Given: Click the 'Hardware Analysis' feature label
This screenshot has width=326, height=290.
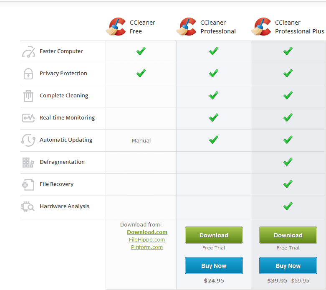Looking at the screenshot, I should (x=64, y=206).
